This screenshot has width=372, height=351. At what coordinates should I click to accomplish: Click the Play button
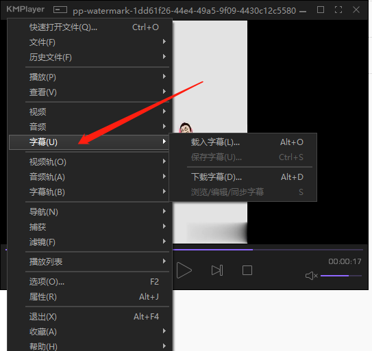184,270
